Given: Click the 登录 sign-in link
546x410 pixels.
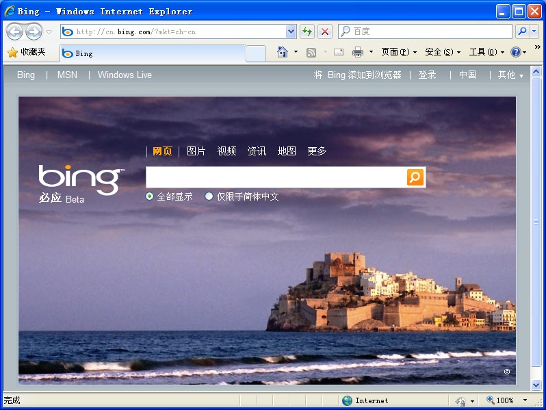Looking at the screenshot, I should click(x=427, y=75).
